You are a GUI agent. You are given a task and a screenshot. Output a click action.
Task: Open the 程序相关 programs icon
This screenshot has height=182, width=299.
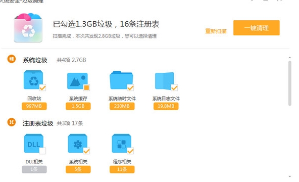(x=121, y=144)
